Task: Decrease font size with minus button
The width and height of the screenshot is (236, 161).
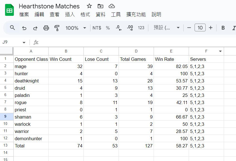Action: tap(189, 28)
